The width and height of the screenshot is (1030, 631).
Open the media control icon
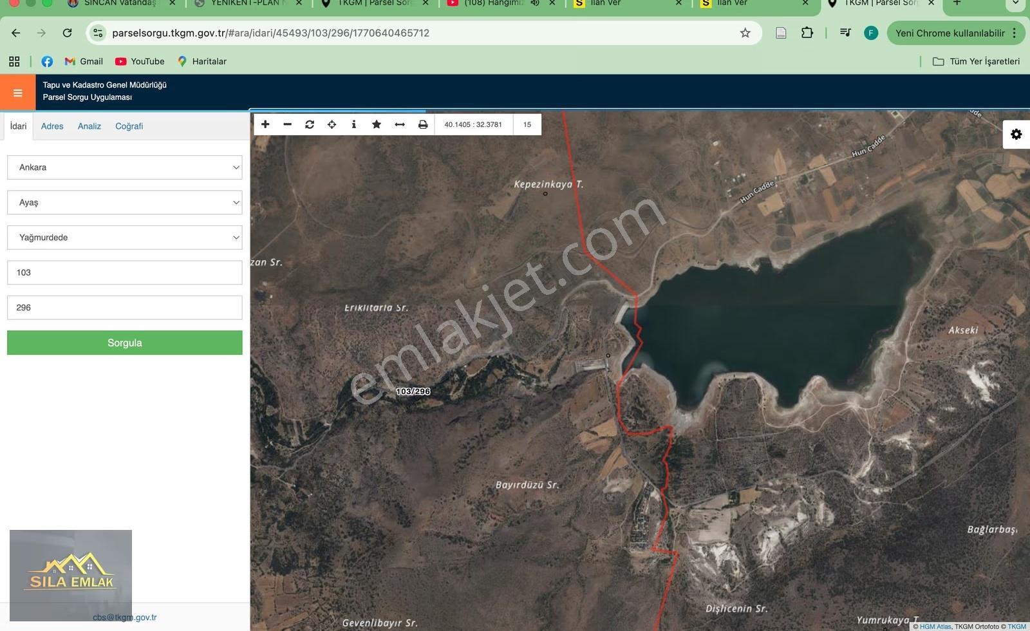[x=845, y=33]
